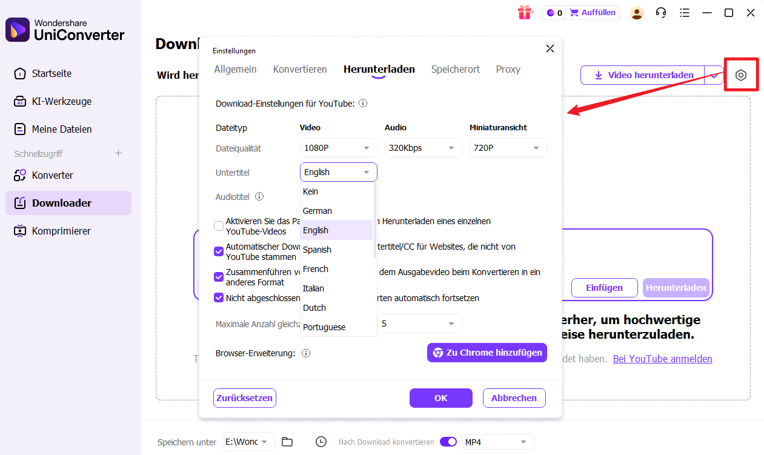Open the Bei YouTube anmelden link
764x455 pixels.
[662, 359]
